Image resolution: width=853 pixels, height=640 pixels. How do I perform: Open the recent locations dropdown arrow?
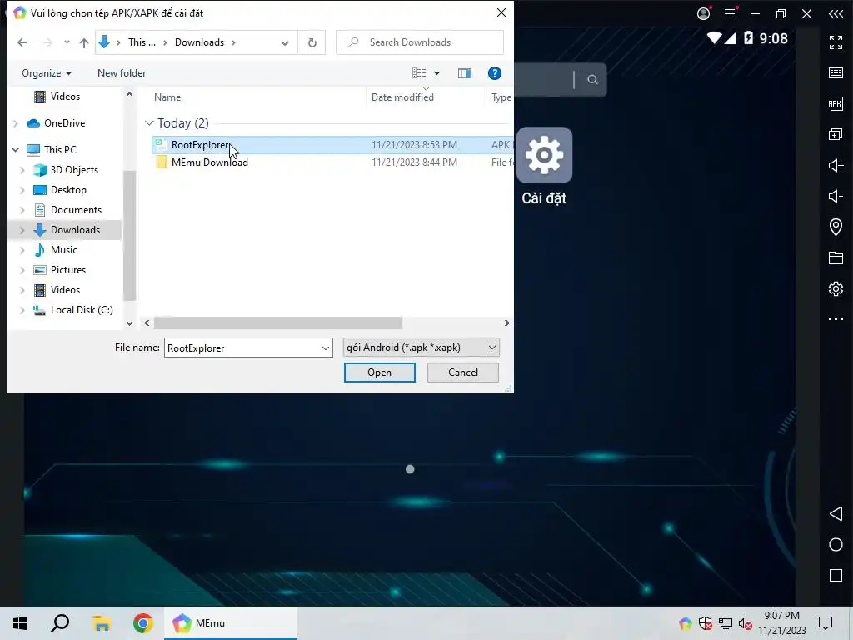point(67,42)
